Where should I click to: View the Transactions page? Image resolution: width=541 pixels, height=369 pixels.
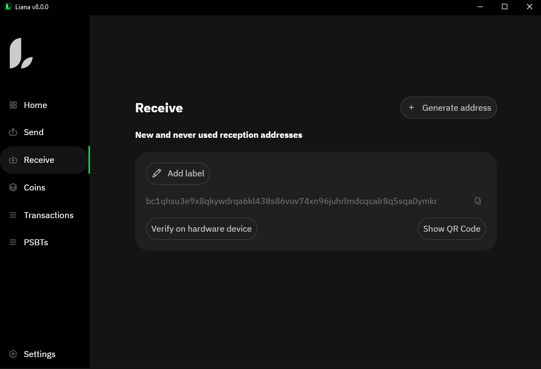(x=48, y=215)
